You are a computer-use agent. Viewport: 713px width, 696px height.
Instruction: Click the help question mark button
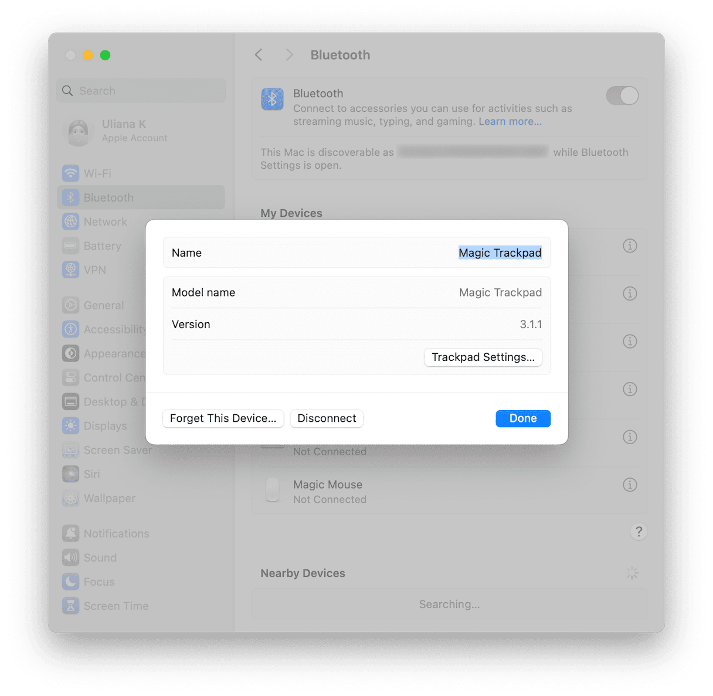(x=639, y=531)
